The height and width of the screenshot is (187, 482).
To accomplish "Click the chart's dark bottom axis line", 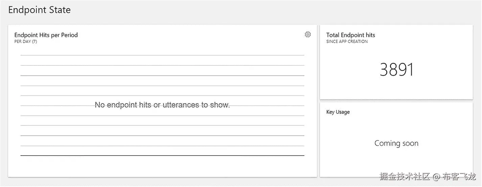I will click(x=162, y=155).
